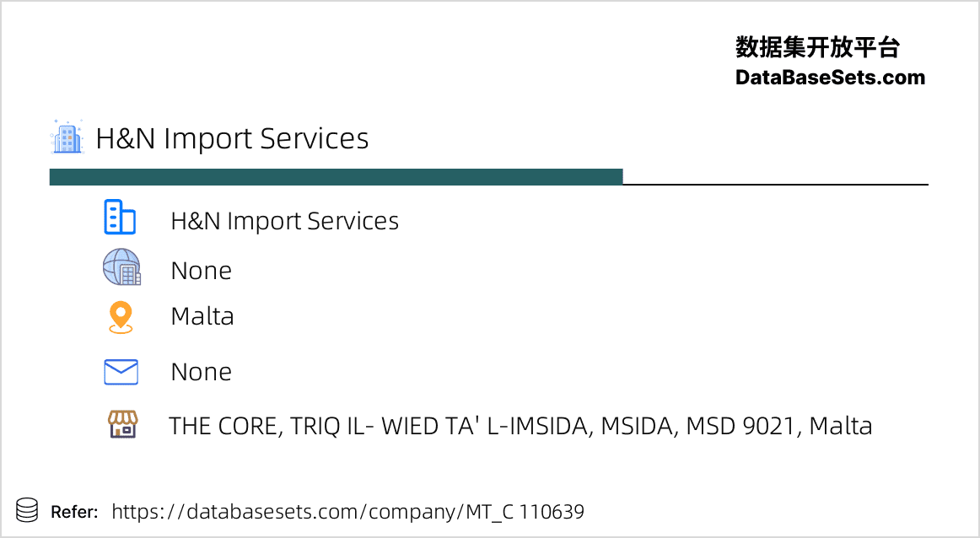The image size is (980, 538).
Task: Click the thin black line right of teal bar
Action: [x=776, y=185]
